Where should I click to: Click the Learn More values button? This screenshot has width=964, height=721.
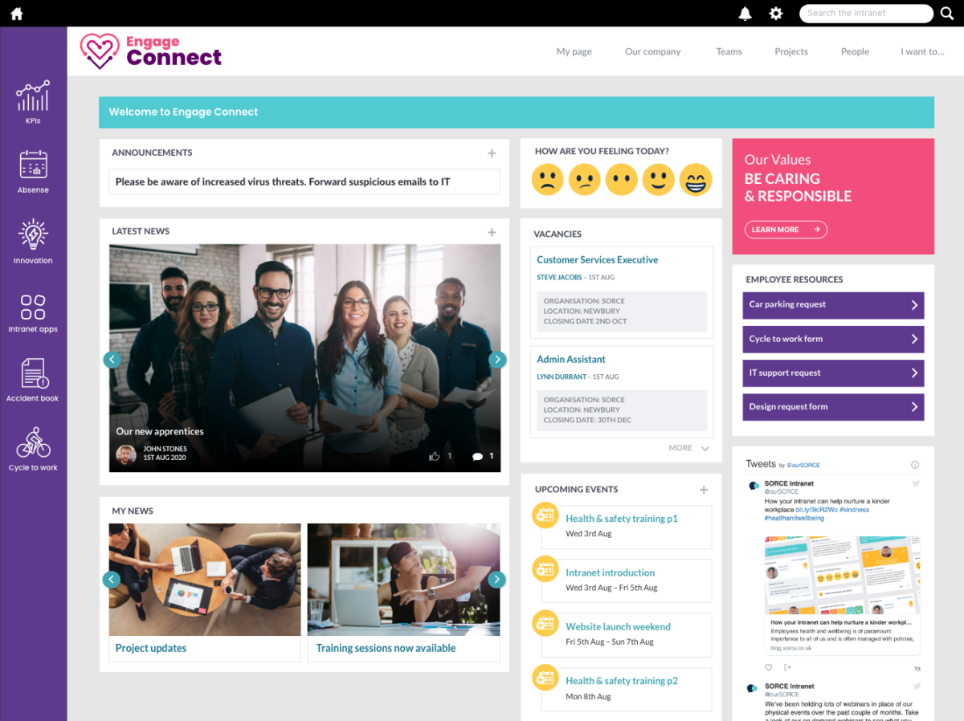point(785,230)
